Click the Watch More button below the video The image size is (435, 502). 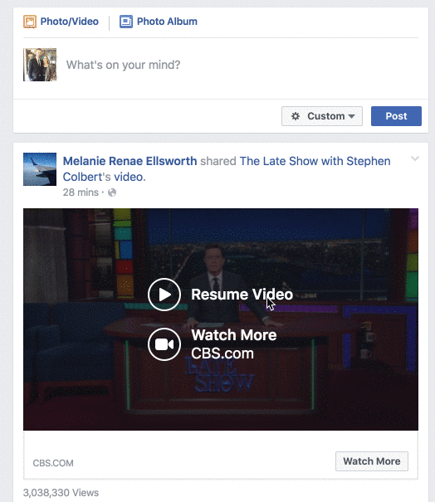pyautogui.click(x=372, y=461)
